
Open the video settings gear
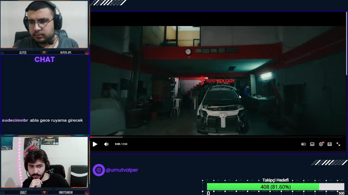pyautogui.click(x=321, y=144)
